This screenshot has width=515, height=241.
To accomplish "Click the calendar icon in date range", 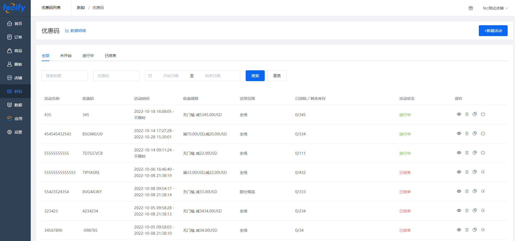I will [150, 76].
